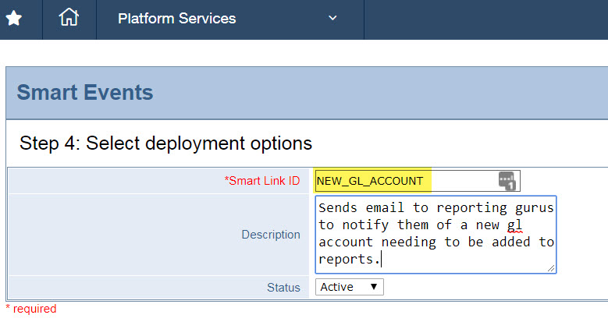The image size is (608, 329).
Task: Click the Status dropdown arrow
Action: coord(374,287)
